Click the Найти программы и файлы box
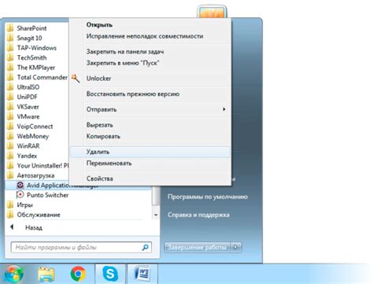Screen dimensions: 373x284 pos(81,247)
